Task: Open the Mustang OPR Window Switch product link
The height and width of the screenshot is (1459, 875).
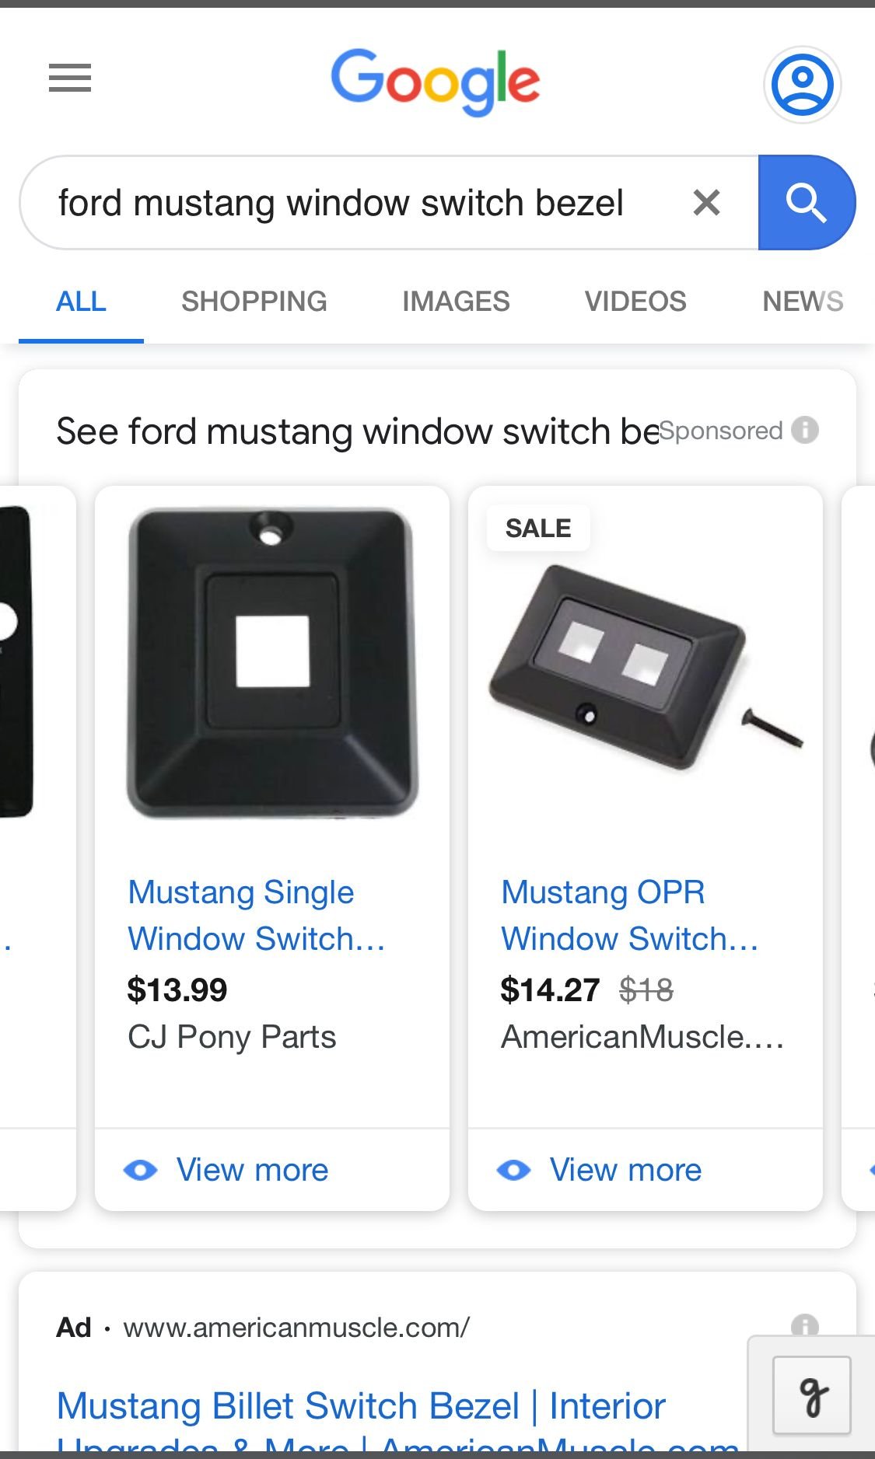Action: [x=628, y=915]
